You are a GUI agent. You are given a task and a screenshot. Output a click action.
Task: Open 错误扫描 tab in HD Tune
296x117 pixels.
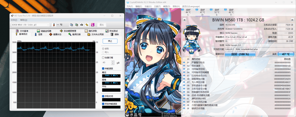(x=75, y=34)
